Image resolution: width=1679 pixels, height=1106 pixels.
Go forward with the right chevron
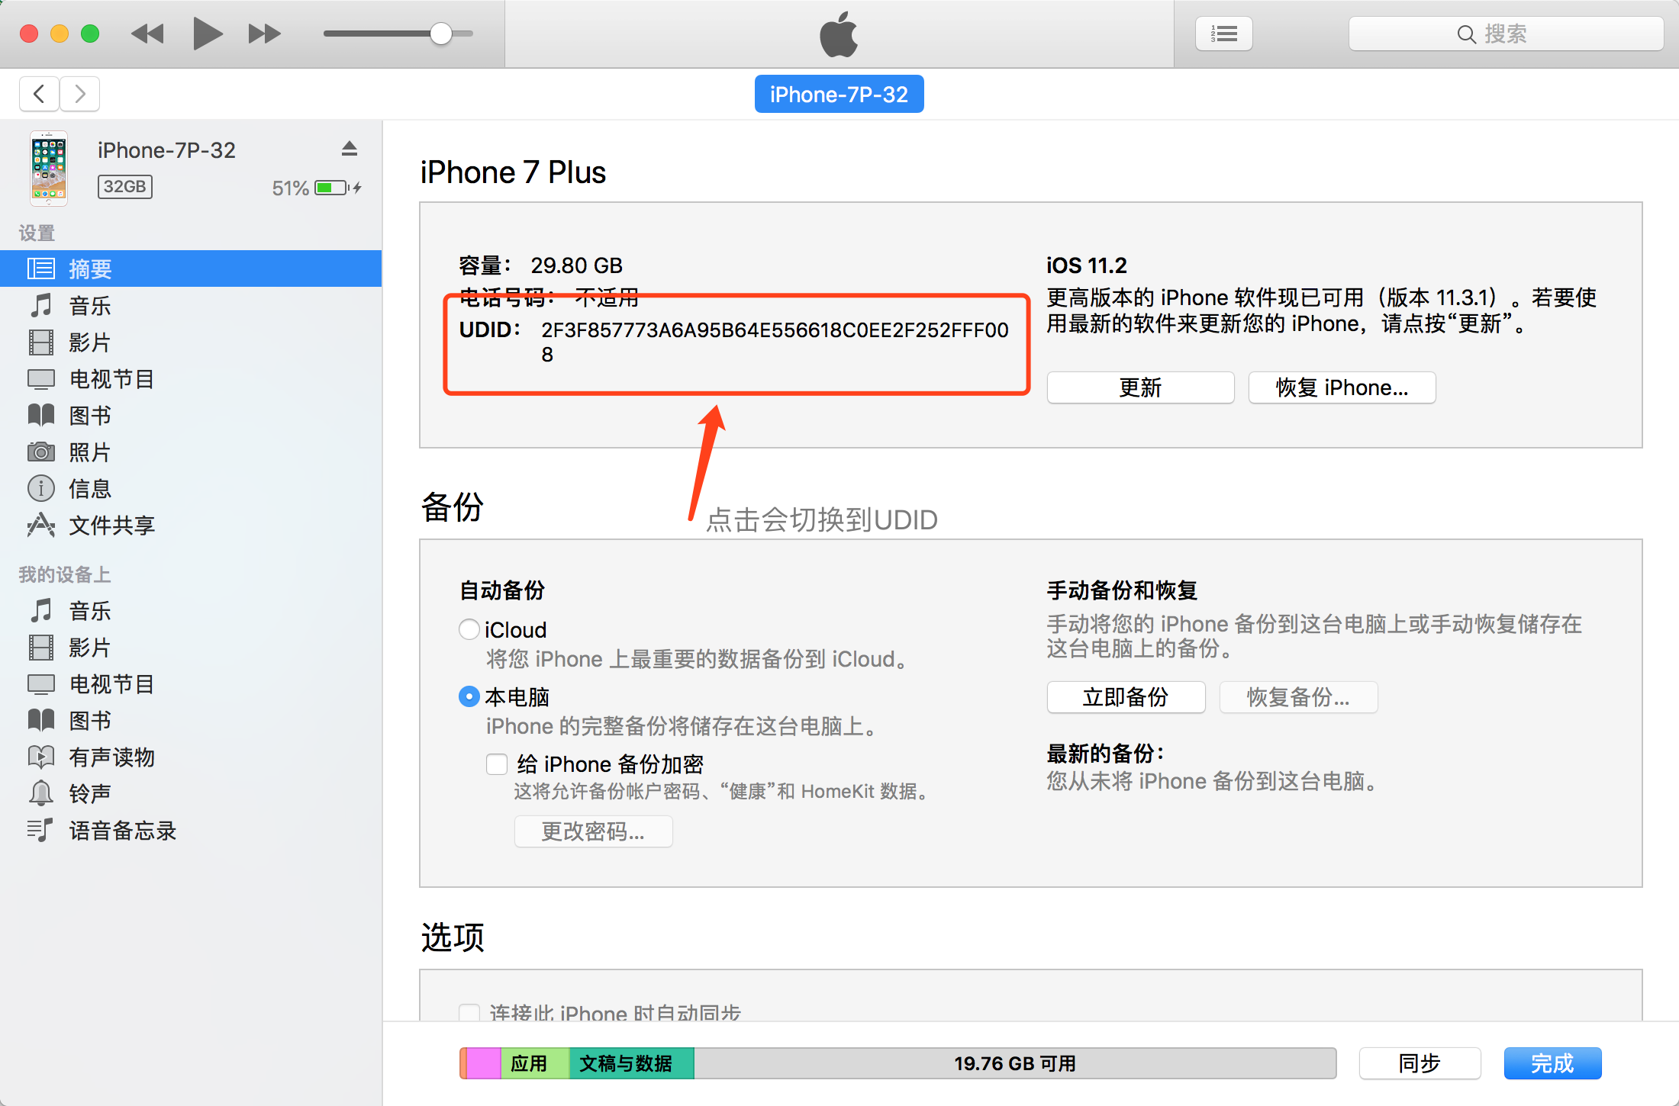pyautogui.click(x=80, y=94)
